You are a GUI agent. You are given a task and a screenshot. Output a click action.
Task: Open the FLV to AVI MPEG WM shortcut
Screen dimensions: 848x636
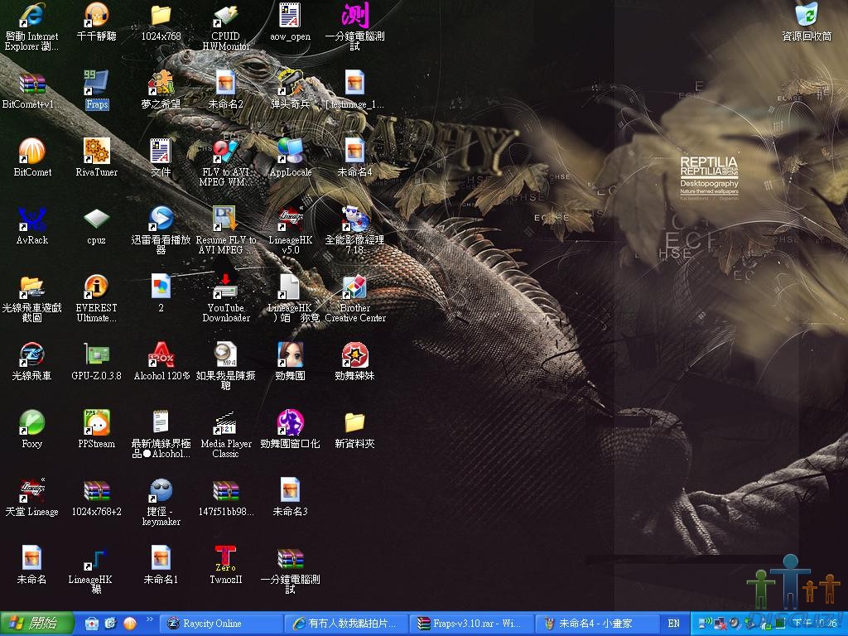point(225,151)
